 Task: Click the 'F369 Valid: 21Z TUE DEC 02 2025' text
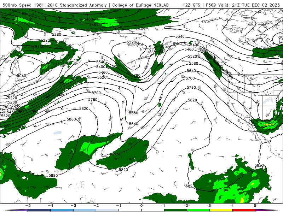pyautogui.click(x=243, y=5)
